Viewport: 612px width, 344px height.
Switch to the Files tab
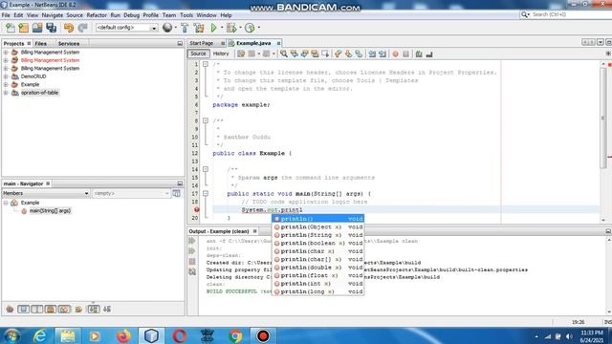pyautogui.click(x=40, y=44)
